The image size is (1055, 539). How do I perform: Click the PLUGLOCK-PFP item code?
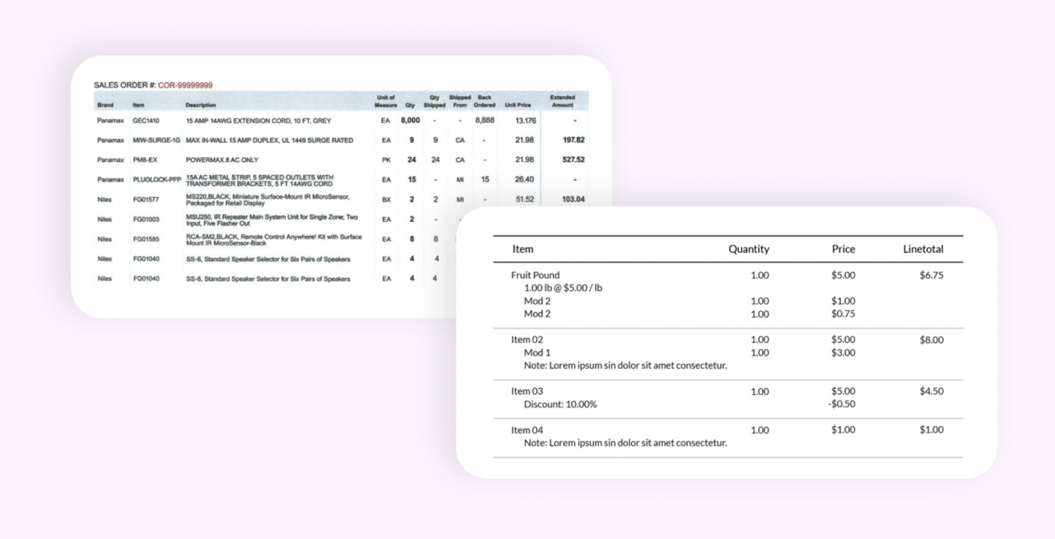[x=156, y=180]
